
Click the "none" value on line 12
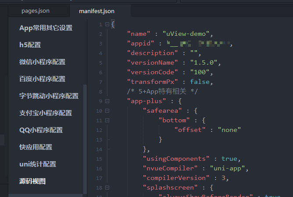click(x=229, y=130)
